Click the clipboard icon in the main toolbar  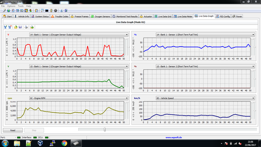(36, 11)
